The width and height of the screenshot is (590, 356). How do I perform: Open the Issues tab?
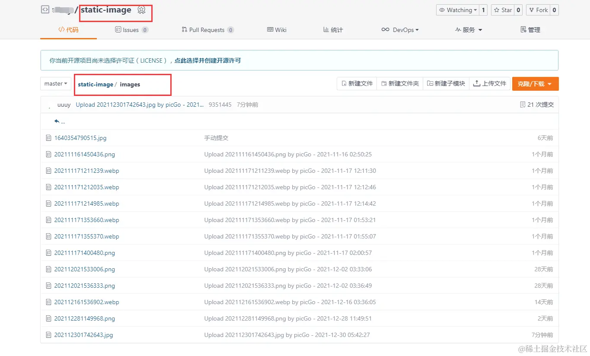[x=131, y=30]
